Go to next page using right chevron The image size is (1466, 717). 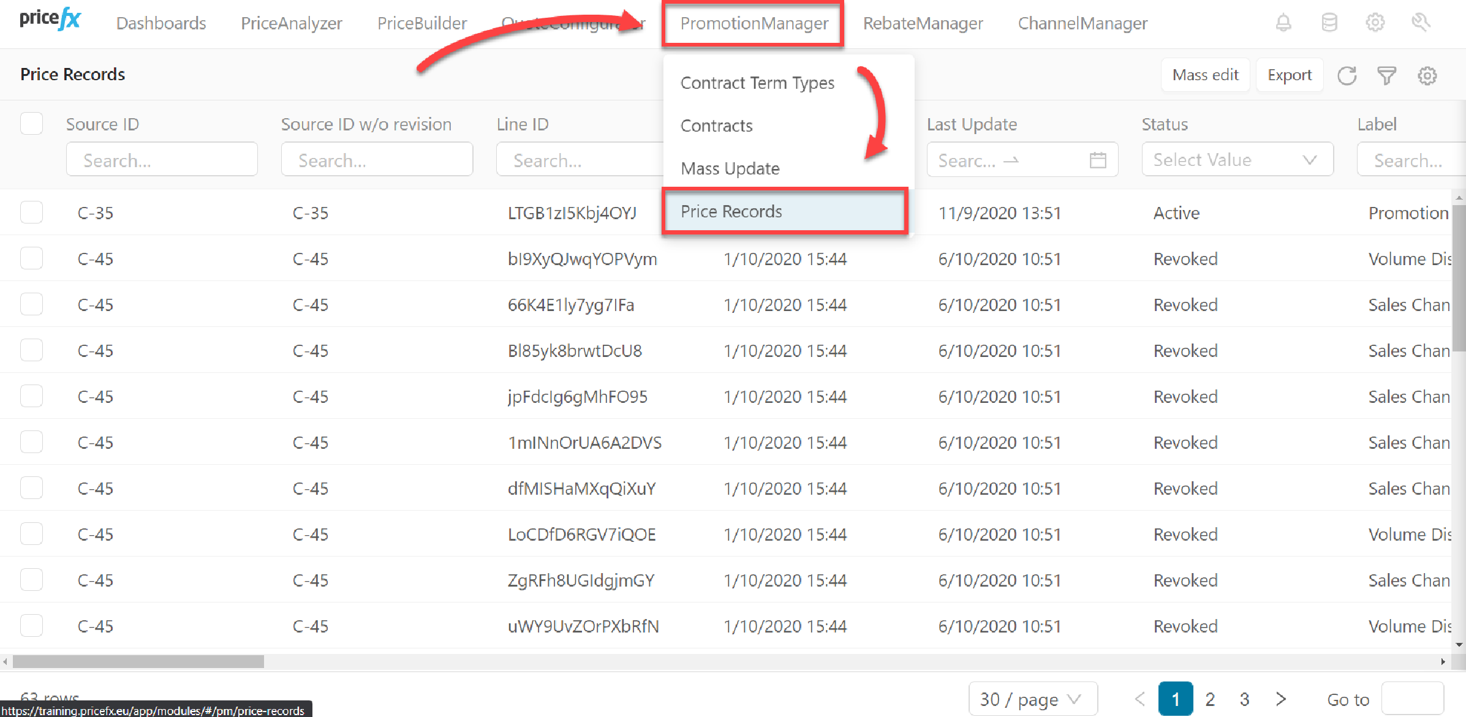1280,699
